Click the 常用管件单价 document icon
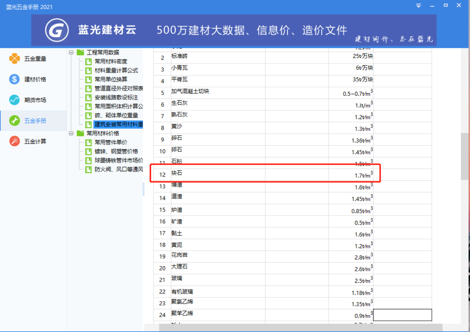Screen dimensions: 470x332 (88, 142)
